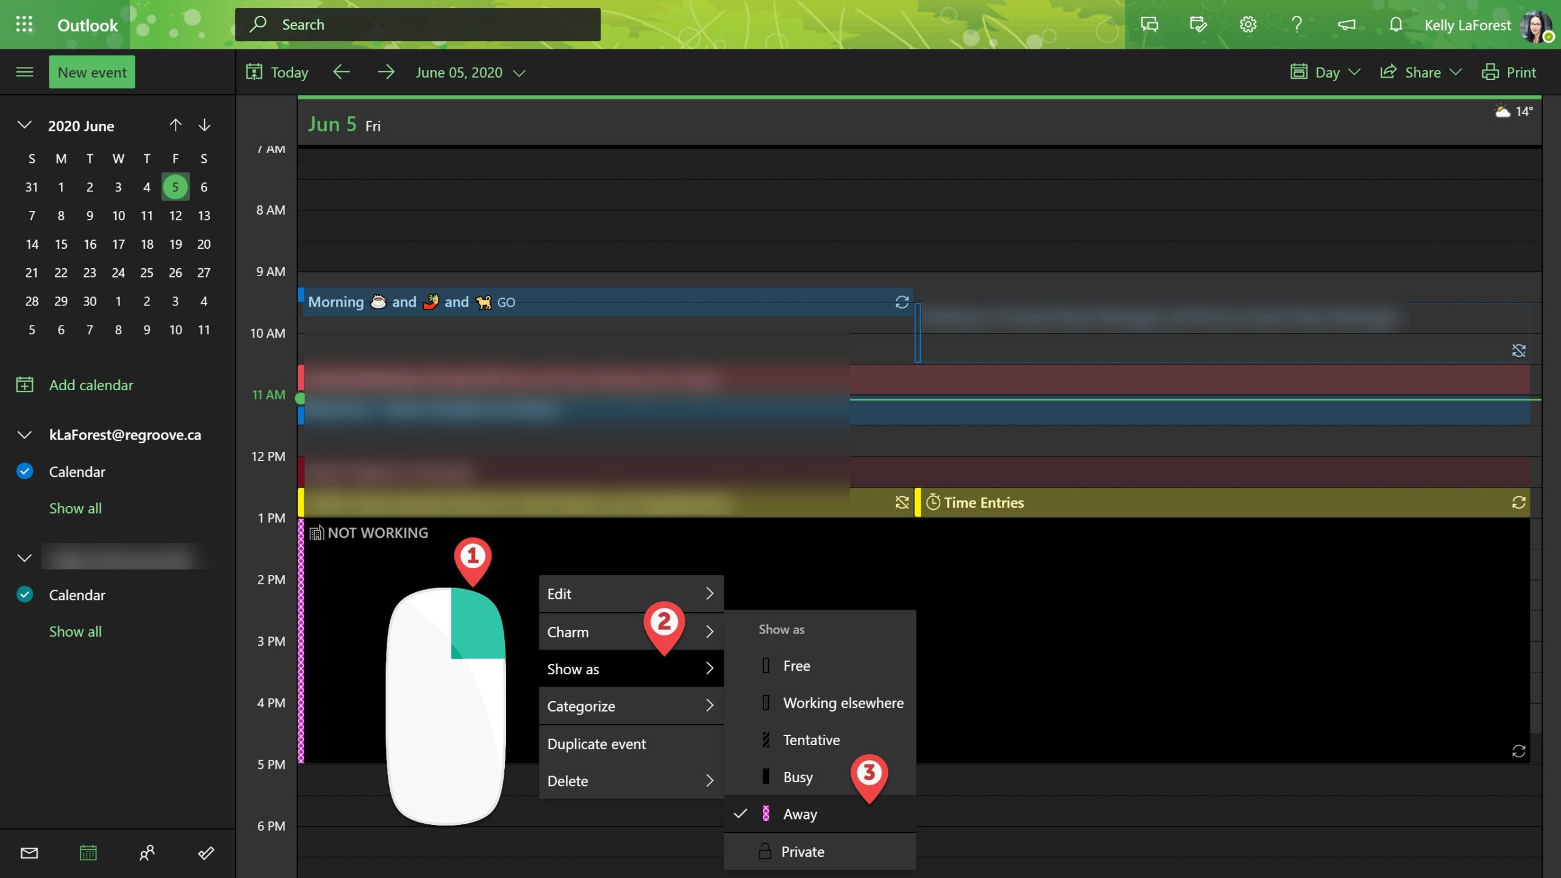Open the app launcher waffle icon
This screenshot has height=878, width=1561.
(x=24, y=24)
